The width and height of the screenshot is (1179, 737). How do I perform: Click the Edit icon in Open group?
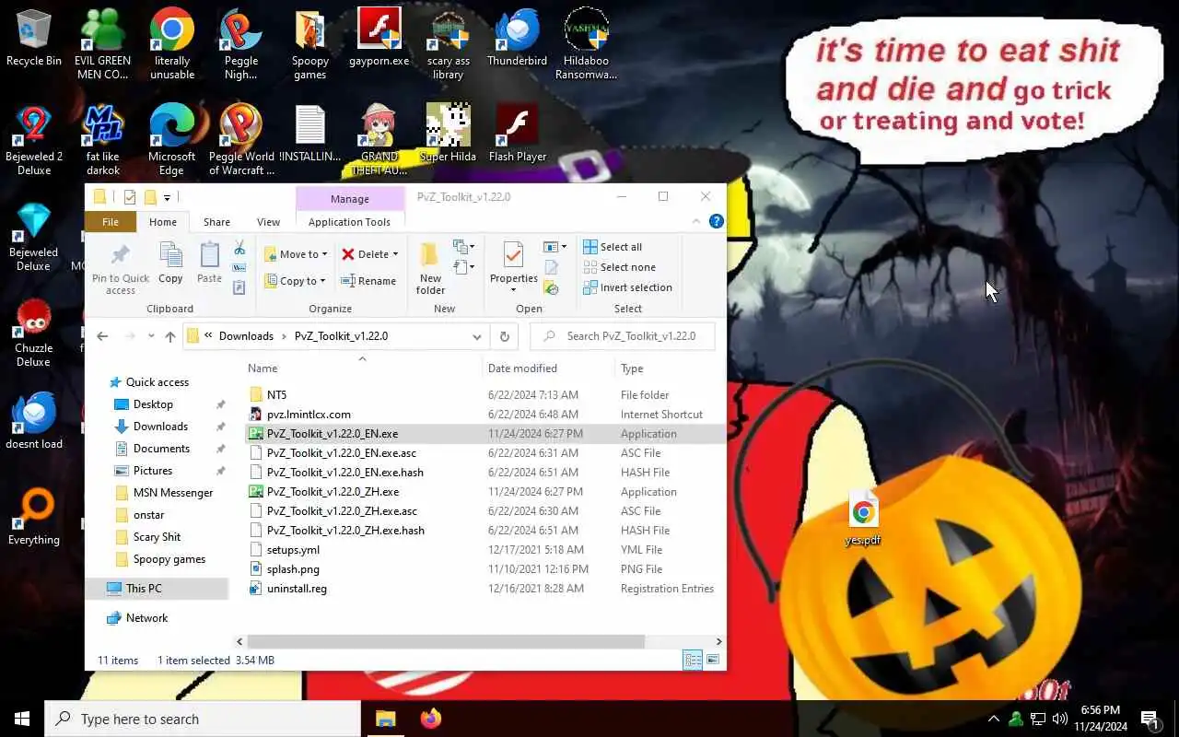[x=552, y=268]
